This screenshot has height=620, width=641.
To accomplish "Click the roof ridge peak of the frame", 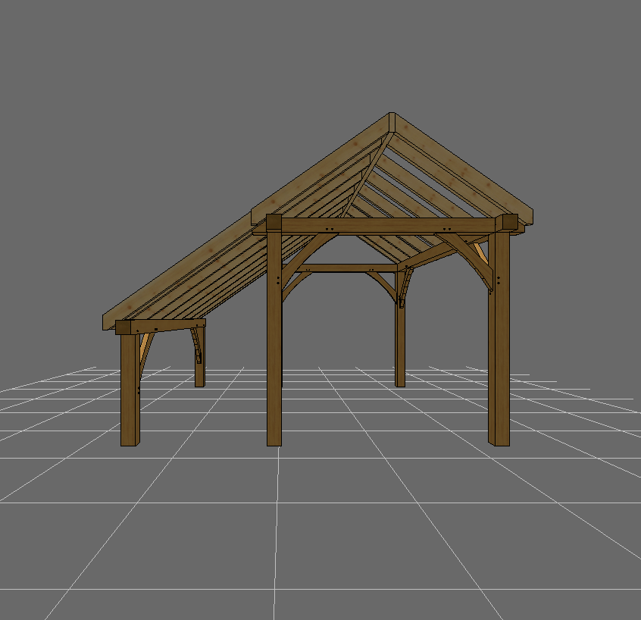I will (x=392, y=123).
